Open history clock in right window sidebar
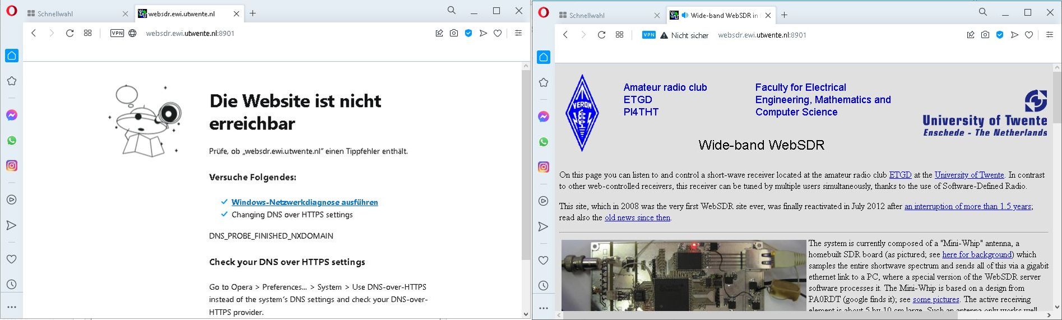The height and width of the screenshot is (320, 1062). coord(543,285)
